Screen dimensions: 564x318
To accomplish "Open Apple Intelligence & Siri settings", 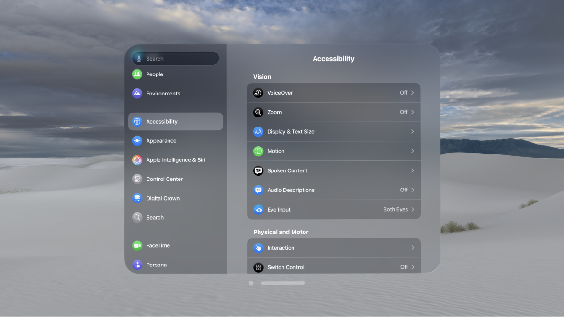I will [x=176, y=160].
